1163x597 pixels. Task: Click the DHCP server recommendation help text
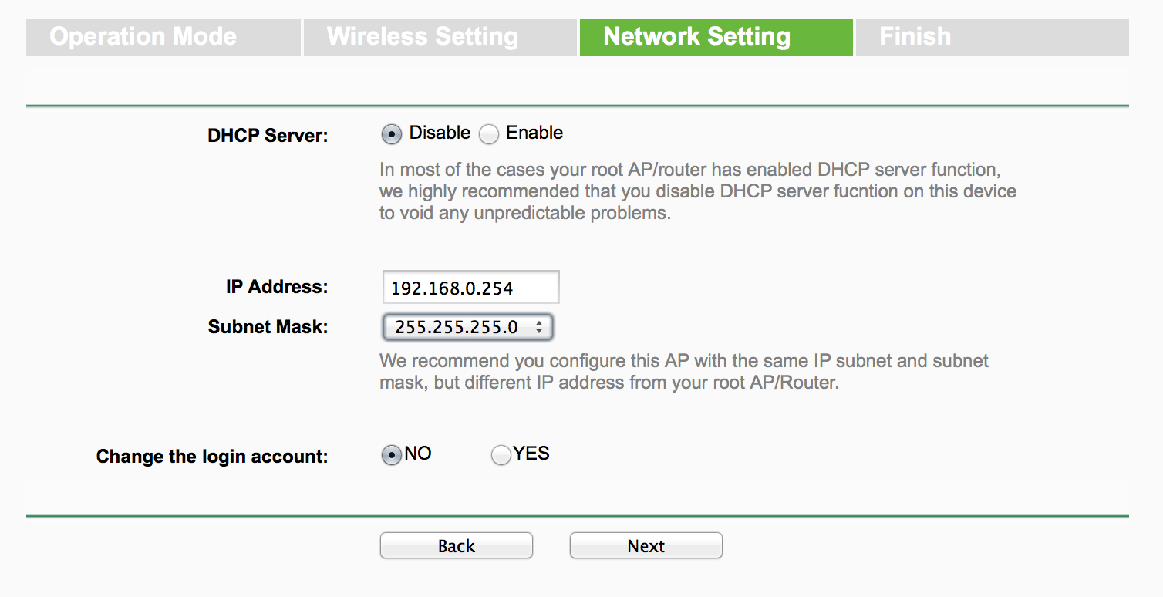698,191
